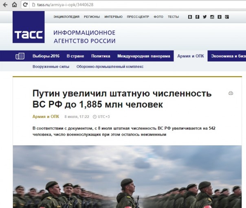246x208 pixels.
Task: Print the article using printer icon
Action: click(231, 93)
